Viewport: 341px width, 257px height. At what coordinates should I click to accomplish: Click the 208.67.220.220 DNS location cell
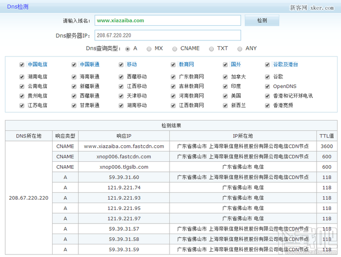[29, 198]
